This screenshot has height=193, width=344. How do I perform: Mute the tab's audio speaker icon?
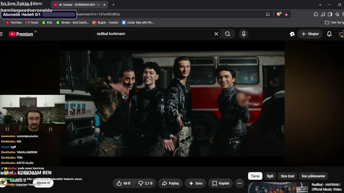[x=60, y=5]
